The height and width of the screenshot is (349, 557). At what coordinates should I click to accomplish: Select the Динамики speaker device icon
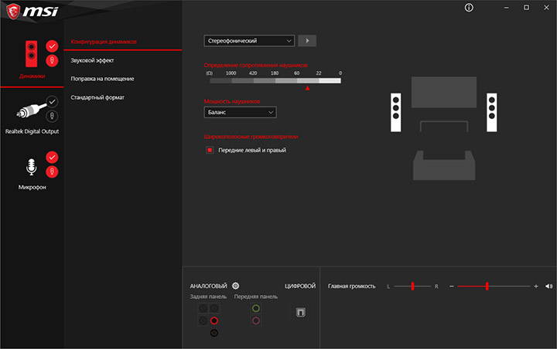31,54
